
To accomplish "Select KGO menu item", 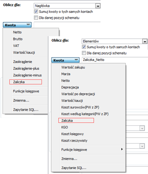I will coord(65,127).
